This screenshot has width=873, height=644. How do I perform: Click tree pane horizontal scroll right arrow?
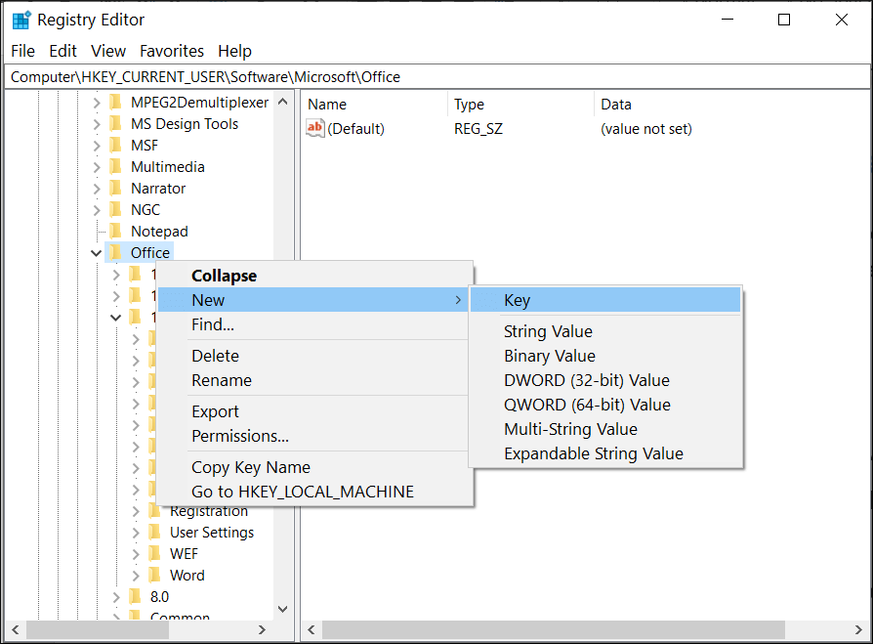click(262, 630)
